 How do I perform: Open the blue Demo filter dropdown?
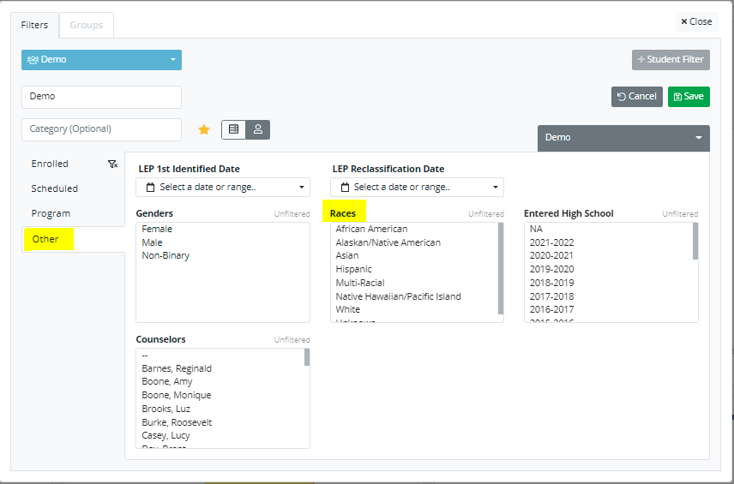click(101, 60)
